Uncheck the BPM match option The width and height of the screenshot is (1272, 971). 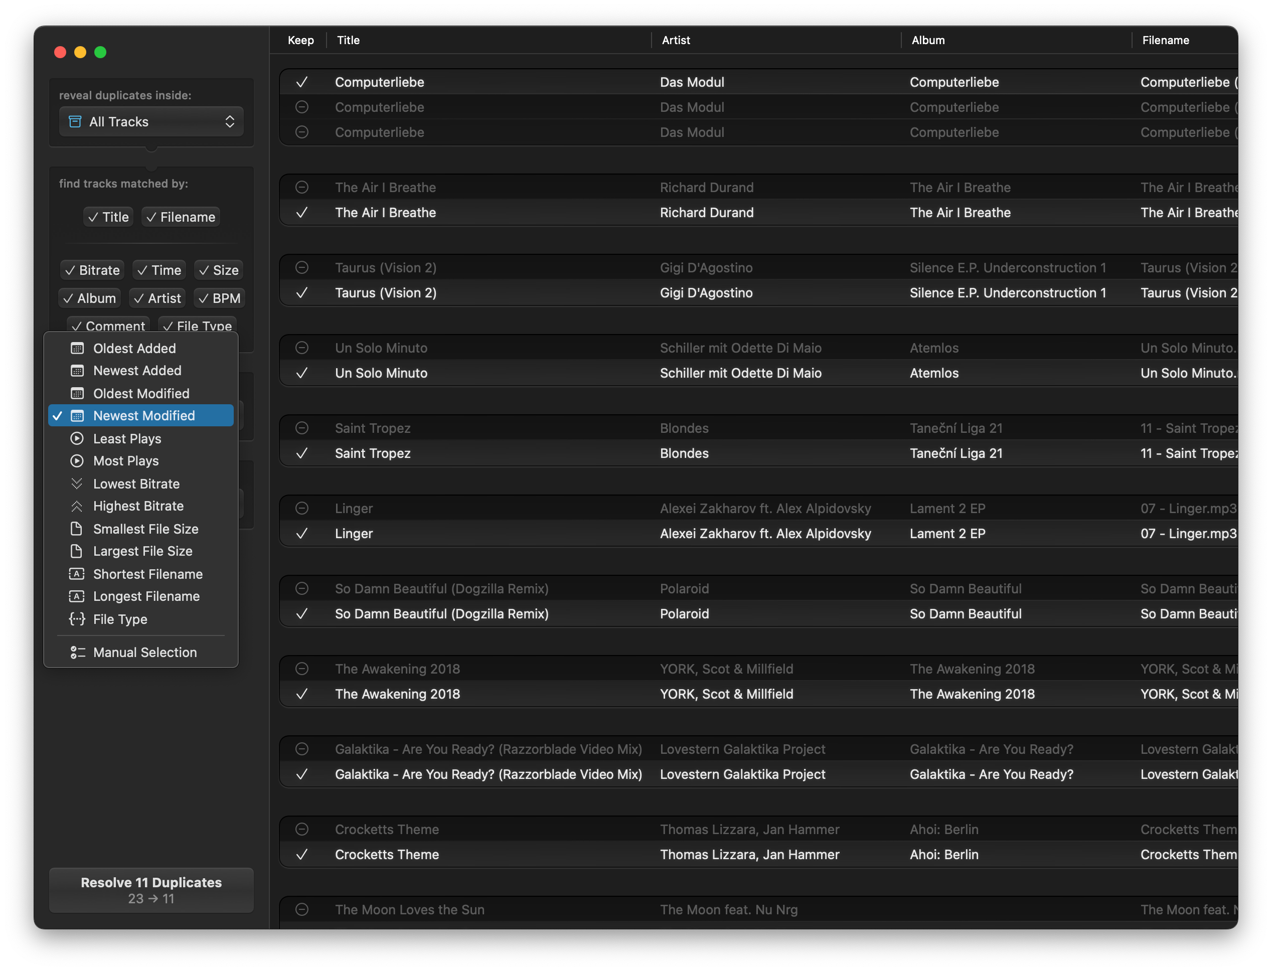(219, 298)
